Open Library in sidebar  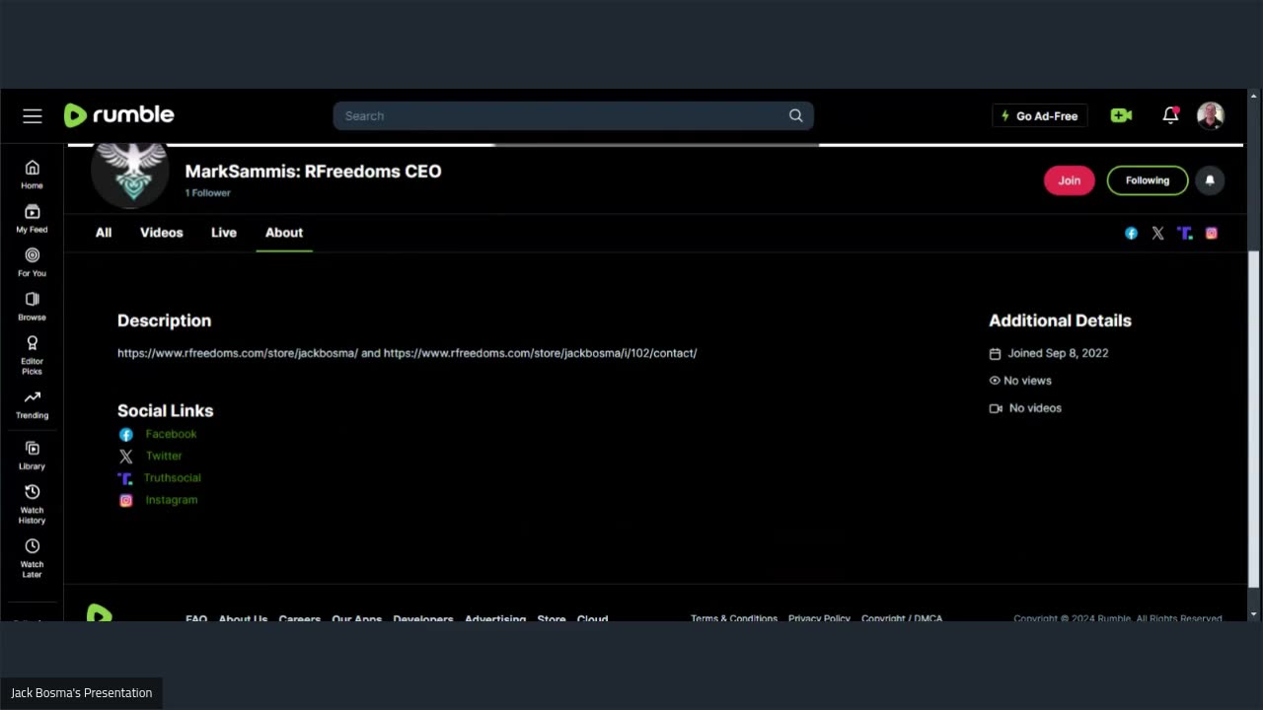click(x=32, y=456)
